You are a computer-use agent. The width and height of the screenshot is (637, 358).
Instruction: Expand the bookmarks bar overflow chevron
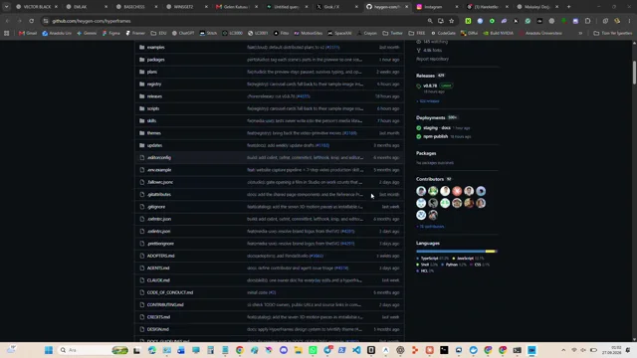(580, 33)
